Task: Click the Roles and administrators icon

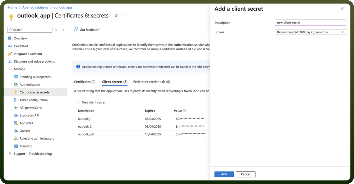Action: pyautogui.click(x=16, y=138)
